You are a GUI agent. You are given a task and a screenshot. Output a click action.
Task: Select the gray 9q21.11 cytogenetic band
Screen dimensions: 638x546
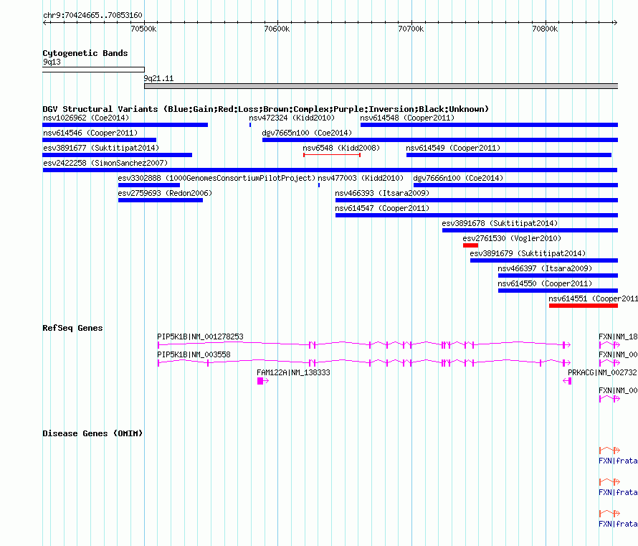[x=381, y=86]
